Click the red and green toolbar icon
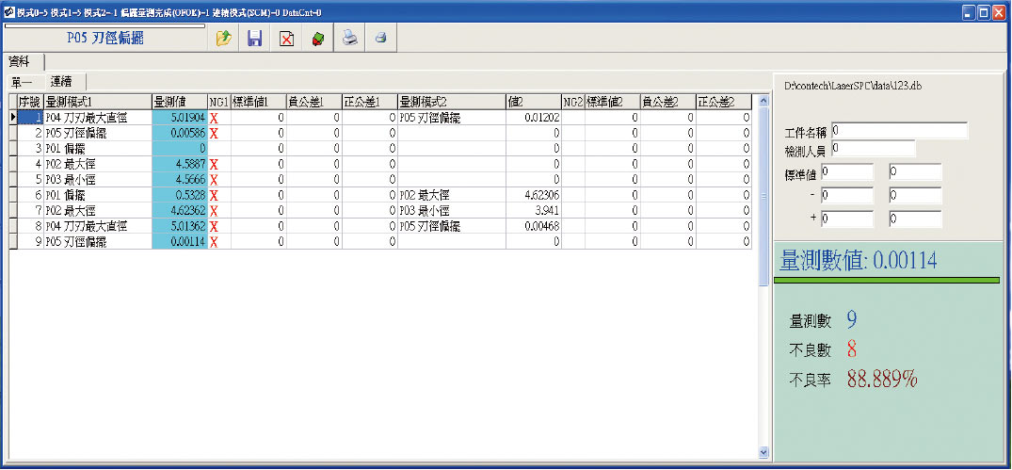Screen dimensions: 1012x470 coord(317,39)
